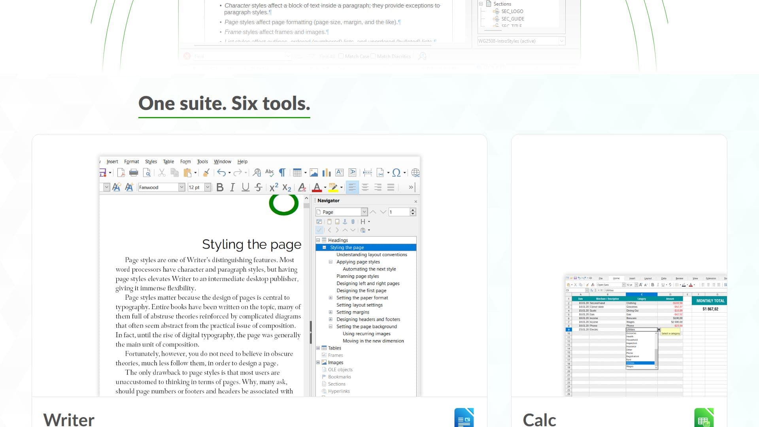The width and height of the screenshot is (759, 427).
Task: Select Planning page styles heading
Action: pyautogui.click(x=358, y=276)
